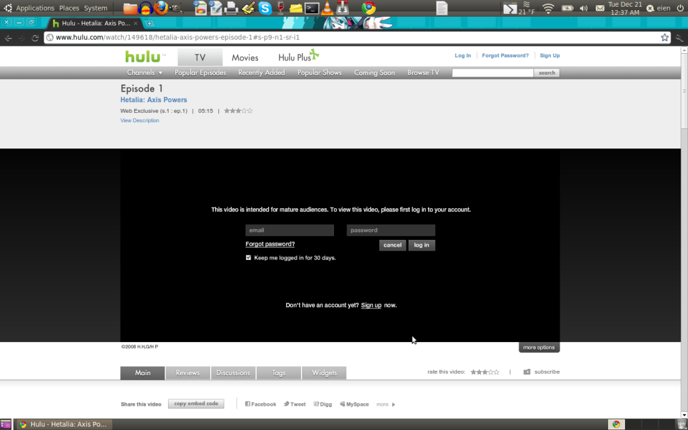Click the Hulu taskbar window button
This screenshot has width=688, height=430.
pyautogui.click(x=64, y=424)
